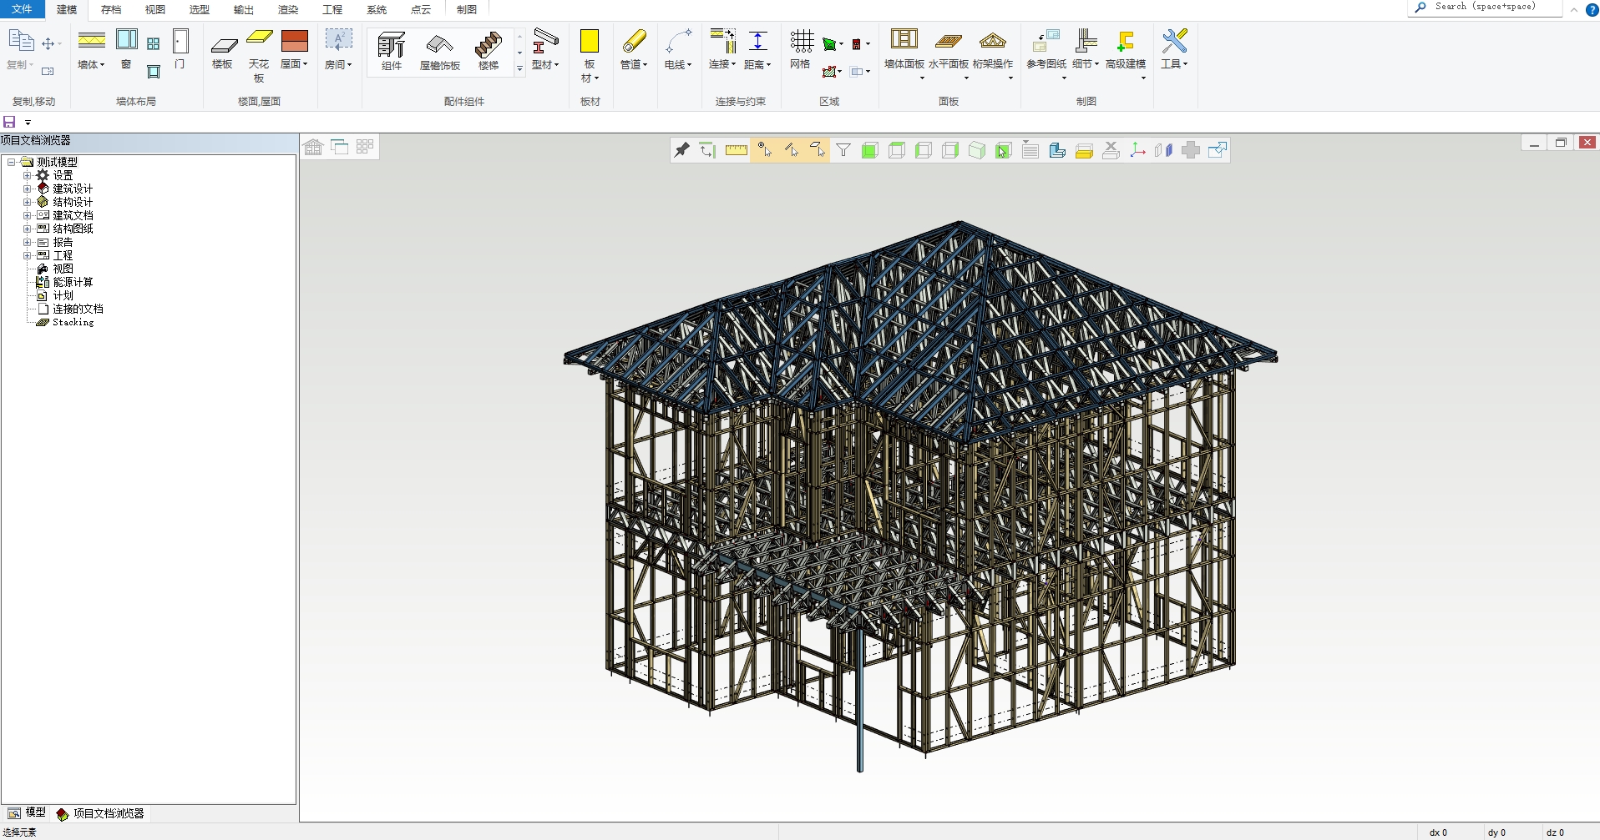
Task: Click the dotted grid view icon
Action: click(365, 147)
